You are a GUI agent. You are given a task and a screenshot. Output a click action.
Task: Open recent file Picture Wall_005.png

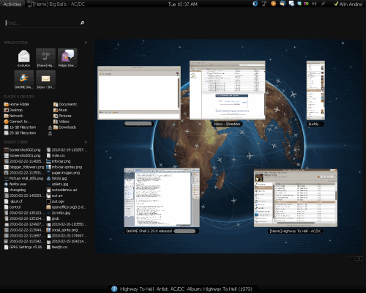pos(23,179)
